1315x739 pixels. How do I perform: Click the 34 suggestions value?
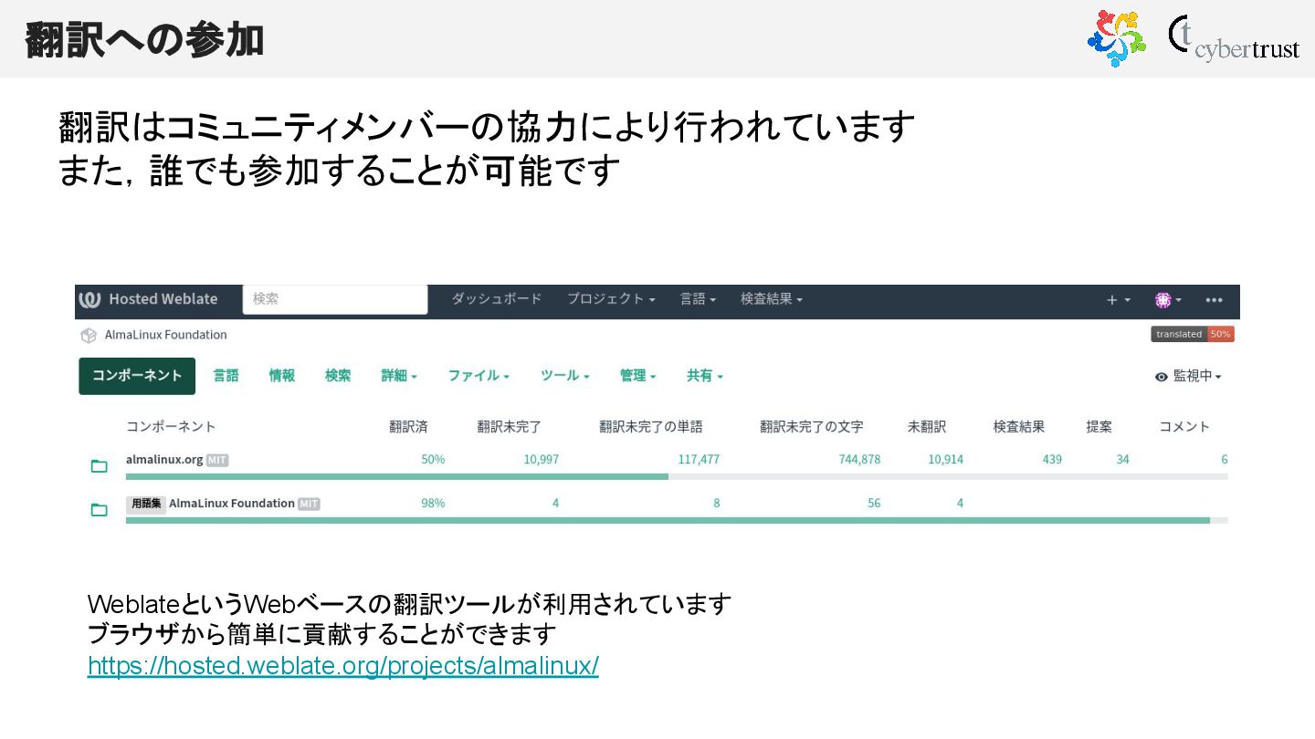(1122, 460)
